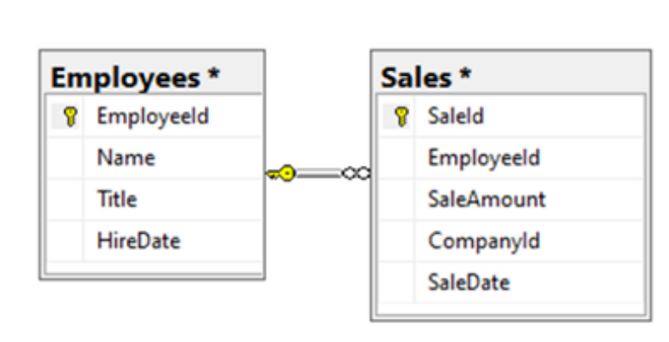Viewport: 669px width, 342px height.
Task: Click the CompanyId column row
Action: point(511,241)
